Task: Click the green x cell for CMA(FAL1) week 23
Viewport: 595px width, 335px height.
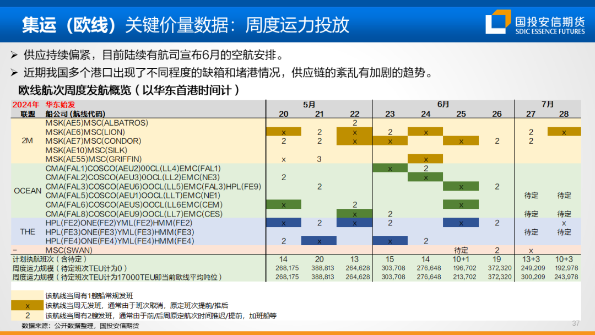Action: coord(390,169)
